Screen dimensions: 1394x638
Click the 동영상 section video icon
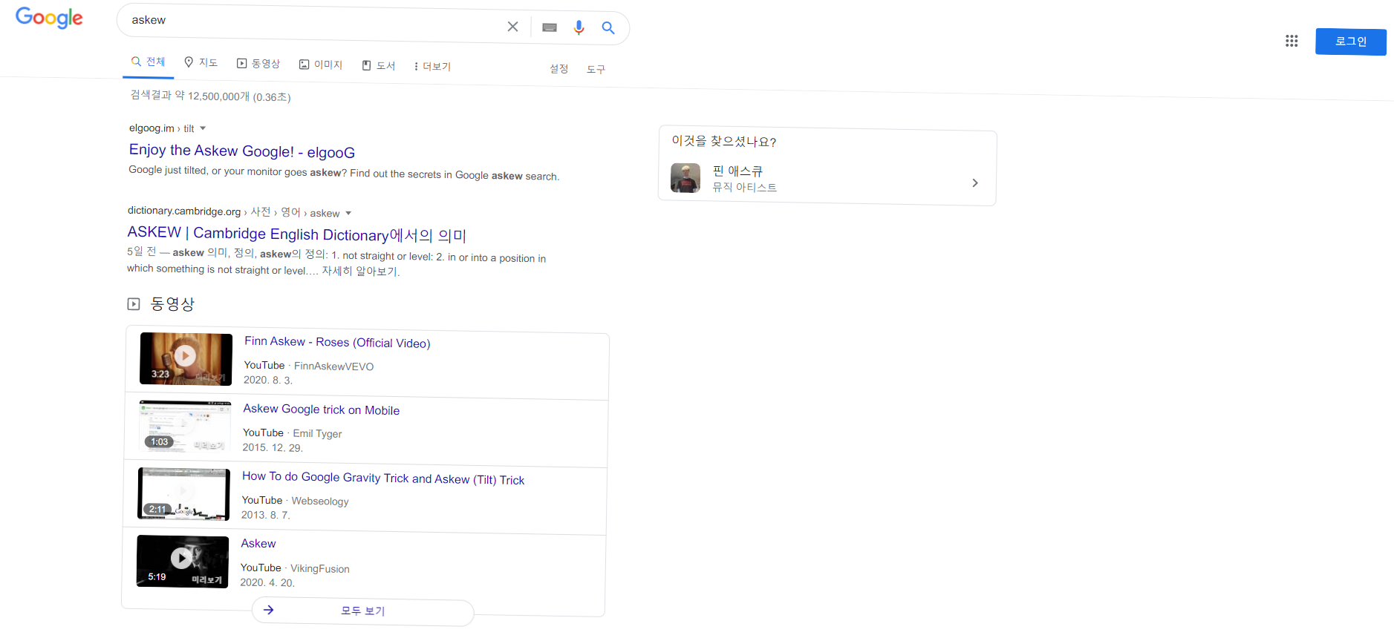(134, 303)
